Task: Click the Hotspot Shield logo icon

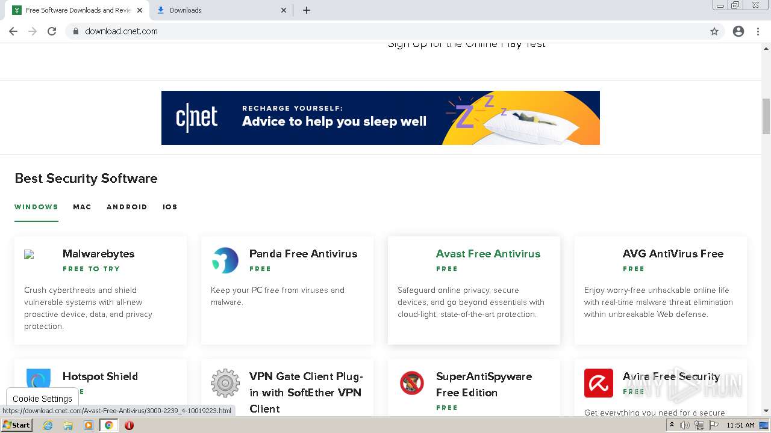Action: [39, 381]
